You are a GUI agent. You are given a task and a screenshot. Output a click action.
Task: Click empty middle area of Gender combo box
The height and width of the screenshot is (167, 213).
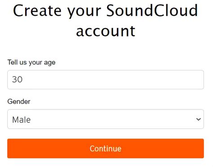point(106,119)
